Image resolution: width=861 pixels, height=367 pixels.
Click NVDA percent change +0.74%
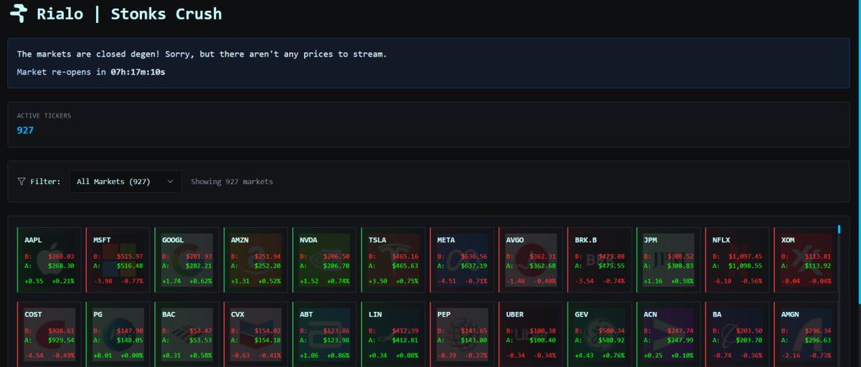click(337, 281)
